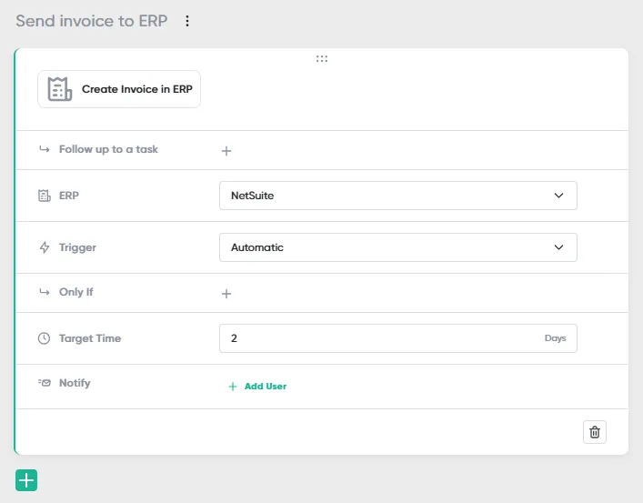643x503 pixels.
Task: Open the three-dot menu beside Send invoice to ERP
Action: pos(187,21)
